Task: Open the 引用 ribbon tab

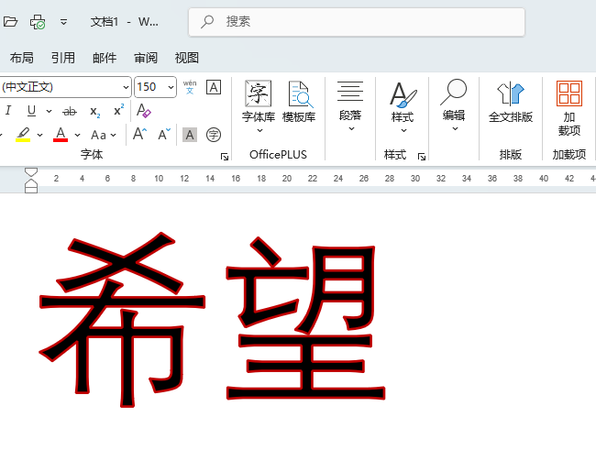Action: coord(63,58)
